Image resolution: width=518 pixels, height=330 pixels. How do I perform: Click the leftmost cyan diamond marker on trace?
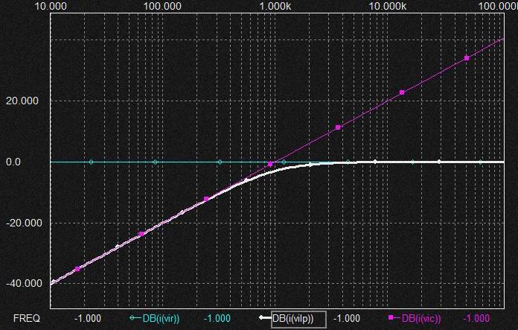(x=92, y=162)
